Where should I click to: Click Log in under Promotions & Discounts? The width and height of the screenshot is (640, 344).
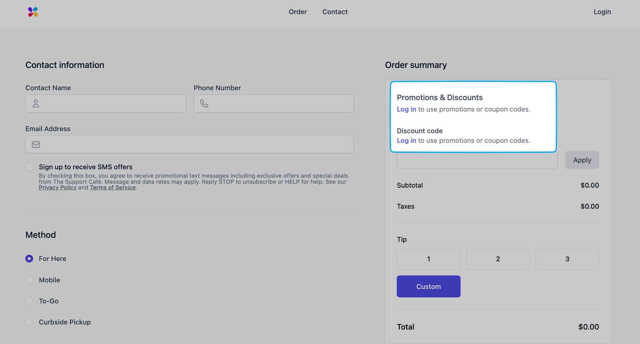(x=406, y=109)
